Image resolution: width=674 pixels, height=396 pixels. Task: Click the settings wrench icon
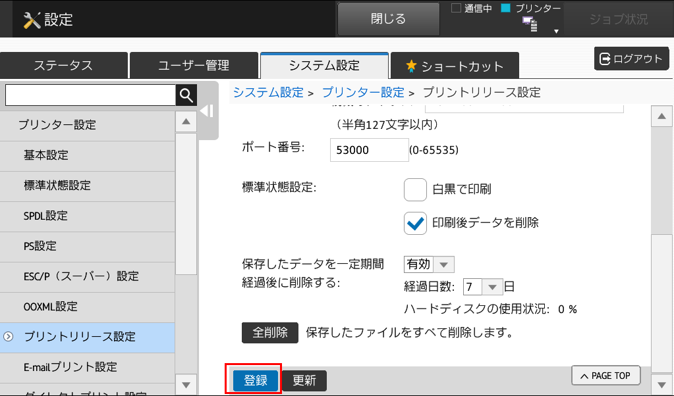pos(32,20)
